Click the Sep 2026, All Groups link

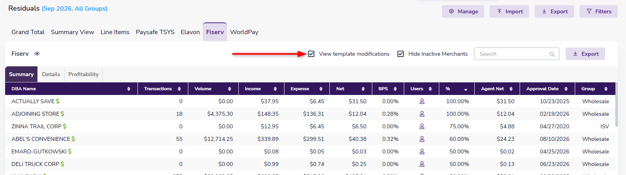[x=74, y=9]
